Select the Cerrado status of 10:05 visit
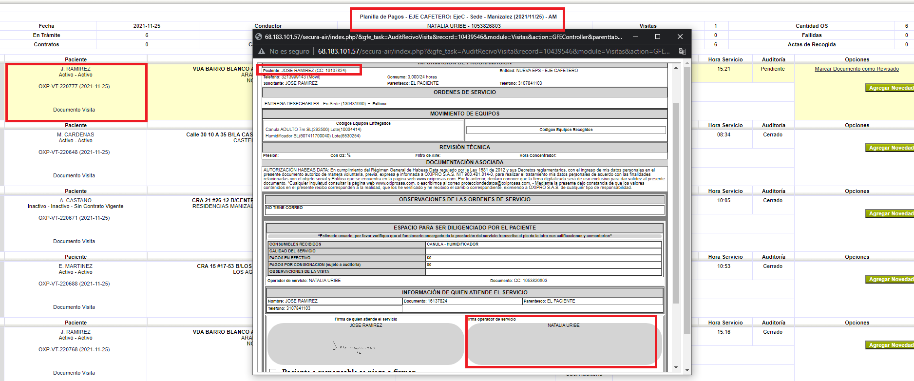Viewport: 914px width, 381px height. [x=773, y=200]
